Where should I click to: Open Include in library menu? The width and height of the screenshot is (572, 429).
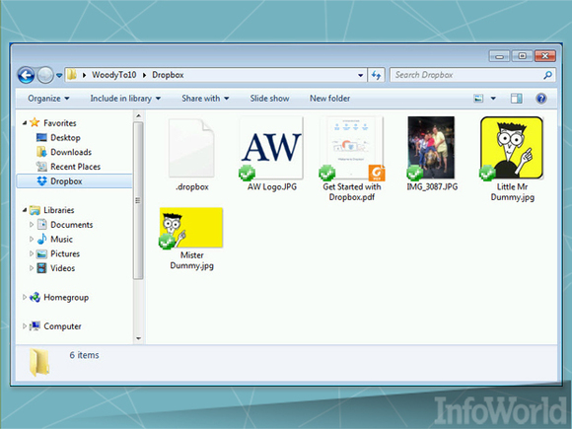click(125, 99)
